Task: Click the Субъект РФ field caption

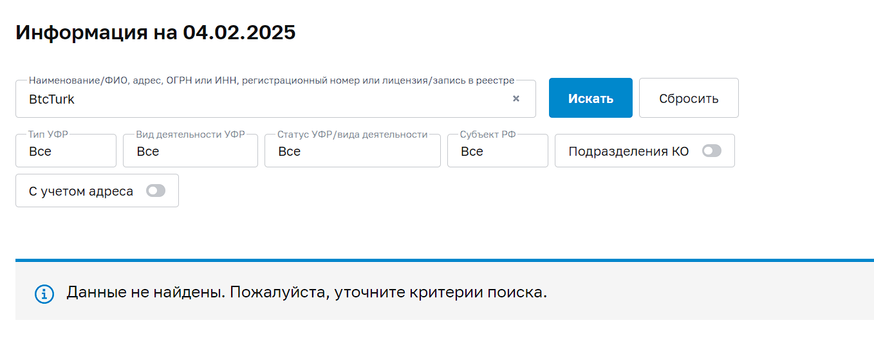Action: [x=488, y=135]
